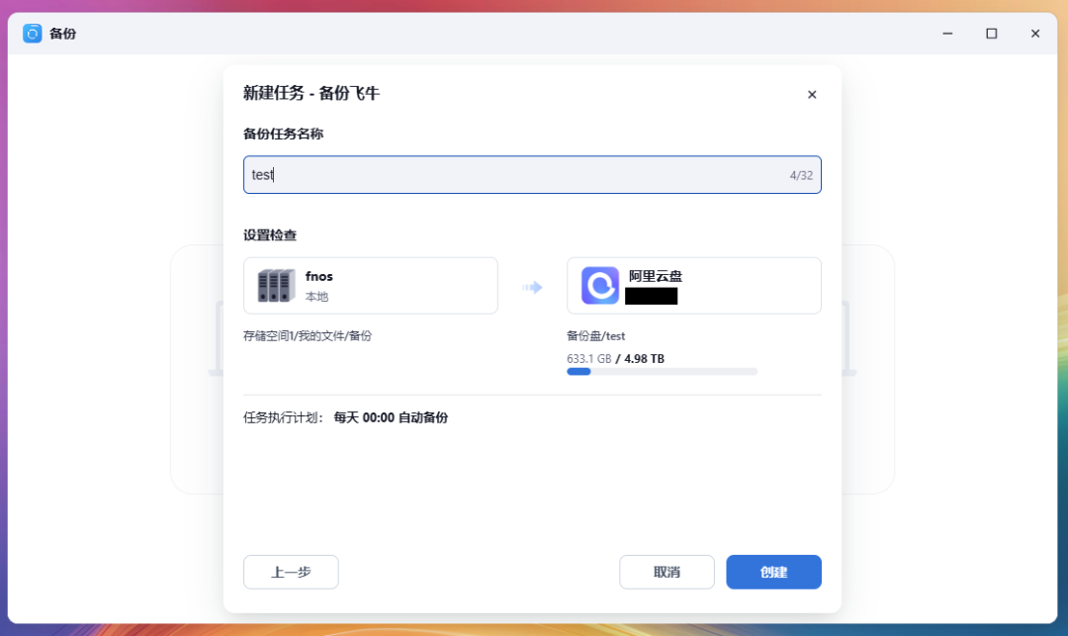
Task: Click the schedule text 每天 00:00 自动备份
Action: (x=391, y=417)
